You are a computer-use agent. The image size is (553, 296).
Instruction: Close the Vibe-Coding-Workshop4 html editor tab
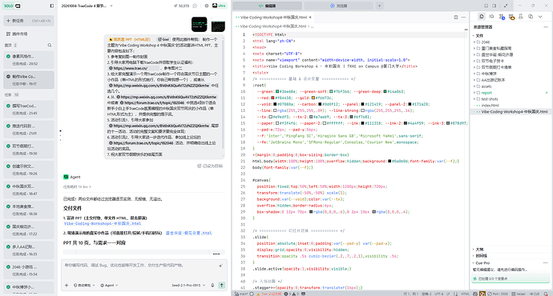310,18
